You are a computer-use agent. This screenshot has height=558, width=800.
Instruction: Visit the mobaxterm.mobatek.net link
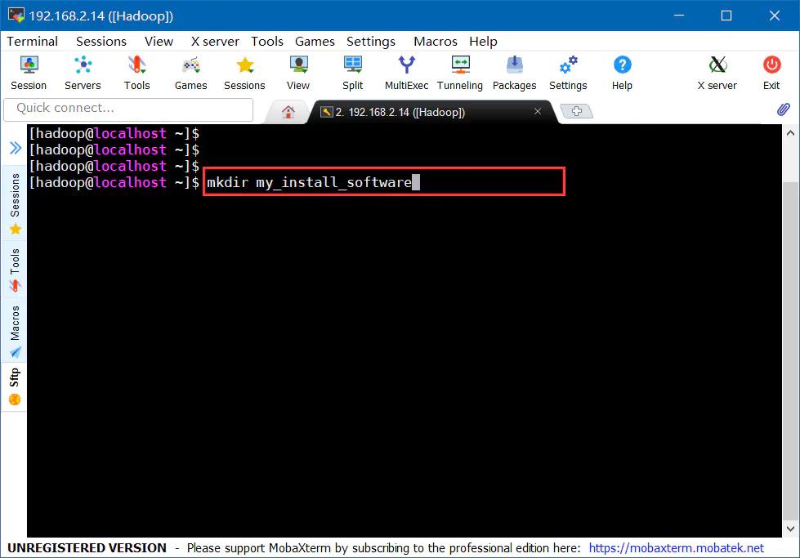click(676, 548)
